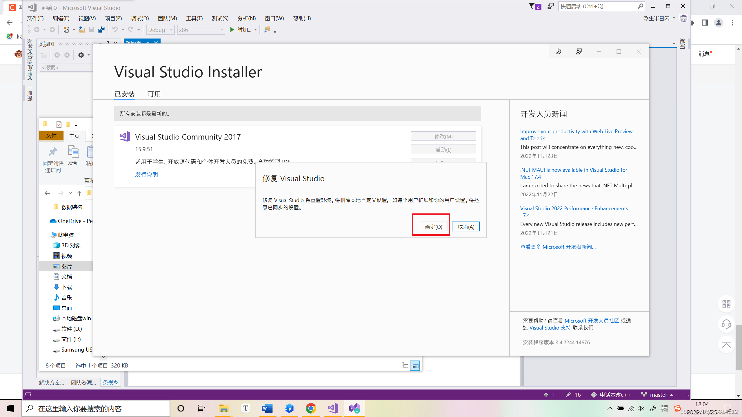Expand the master branch selector
This screenshot has width=742, height=417.
coord(658,395)
